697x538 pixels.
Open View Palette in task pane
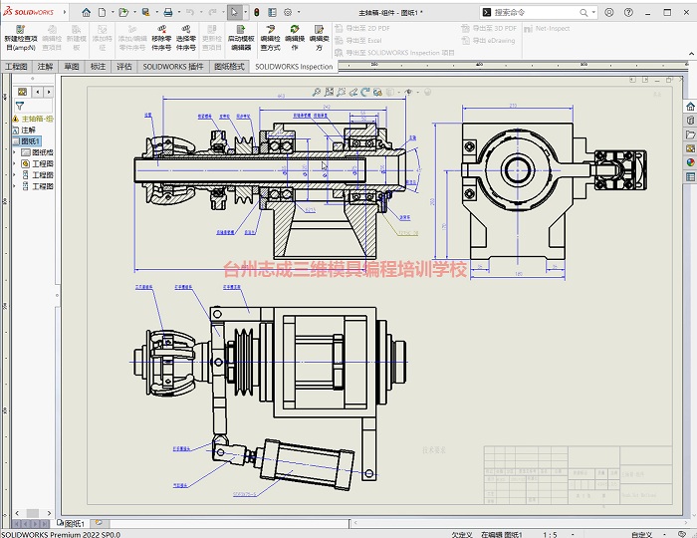pyautogui.click(x=690, y=148)
